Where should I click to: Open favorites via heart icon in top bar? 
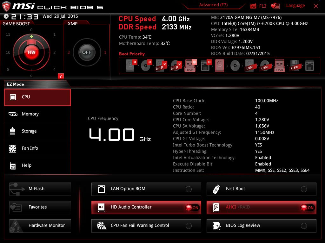point(275,6)
